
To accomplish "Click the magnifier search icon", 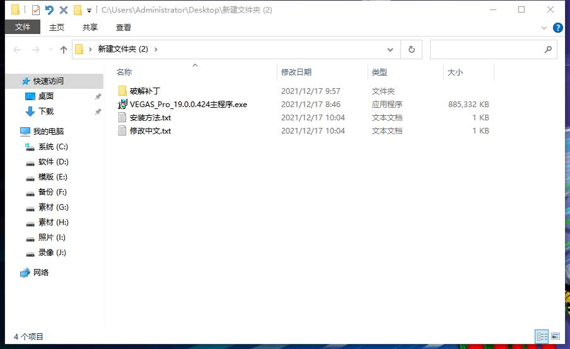I will [x=548, y=49].
